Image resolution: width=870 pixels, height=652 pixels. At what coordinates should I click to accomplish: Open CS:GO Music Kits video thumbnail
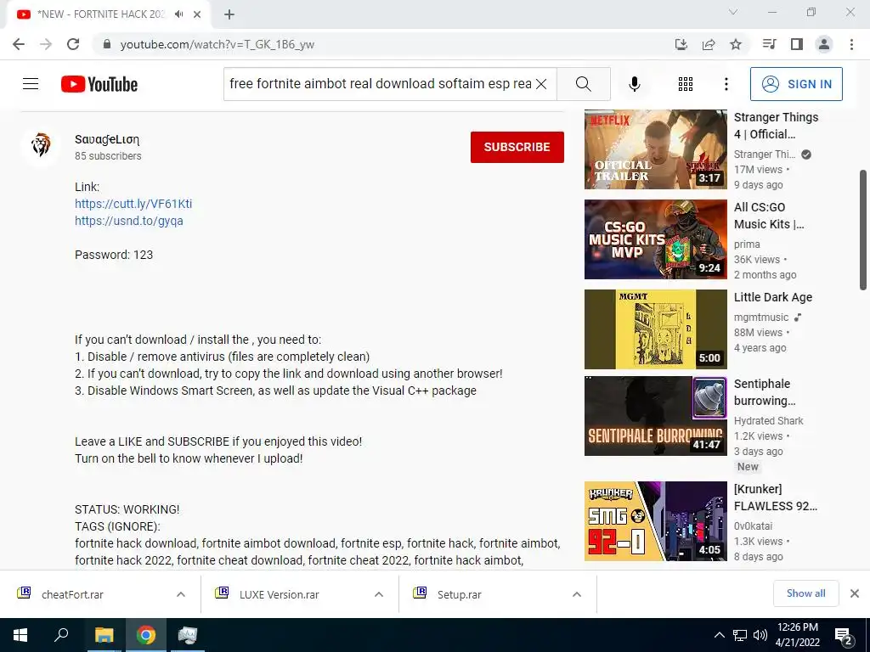point(655,239)
